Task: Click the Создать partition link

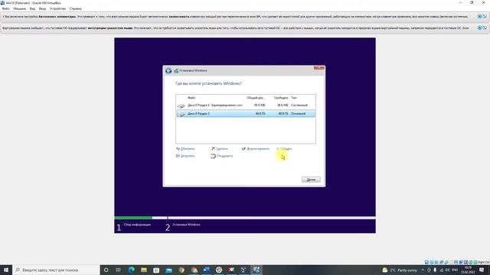Action: (x=284, y=149)
